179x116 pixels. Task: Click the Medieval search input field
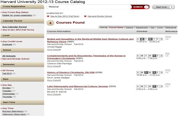pos(89,7)
